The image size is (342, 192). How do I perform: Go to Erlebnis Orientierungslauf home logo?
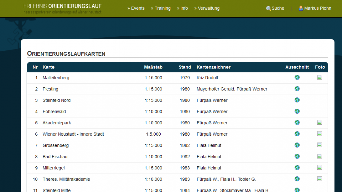pyautogui.click(x=62, y=8)
